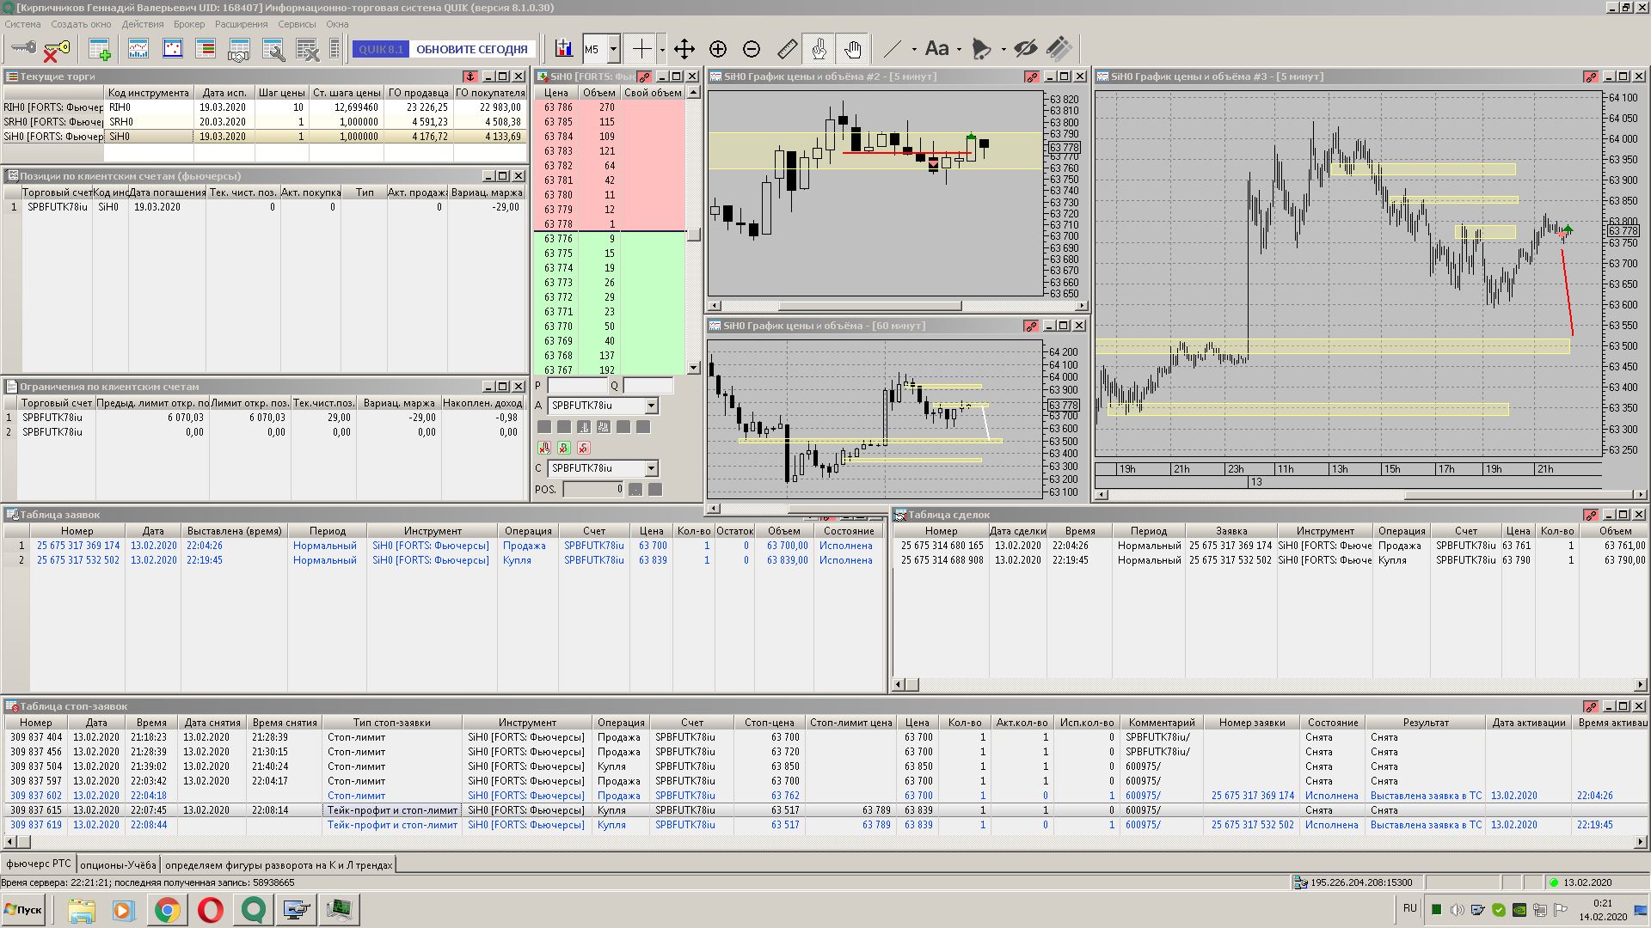
Task: Select the move chart arrows tool
Action: tap(684, 49)
